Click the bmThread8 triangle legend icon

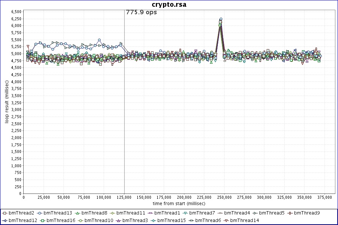click(77, 213)
